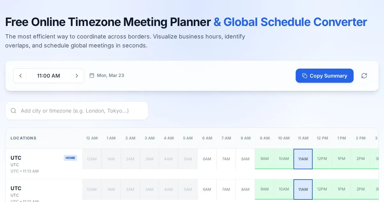Click the LOCATIONS column header
The width and height of the screenshot is (384, 202).
23,138
